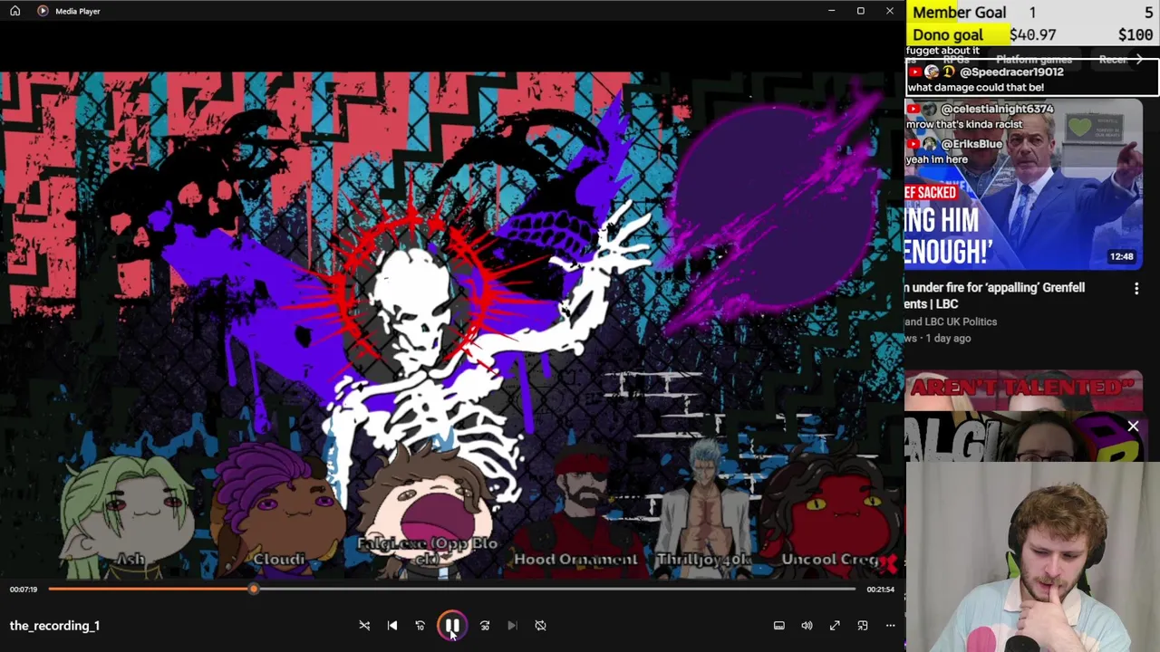The image size is (1160, 652).
Task: Open the mini player view
Action: [863, 626]
